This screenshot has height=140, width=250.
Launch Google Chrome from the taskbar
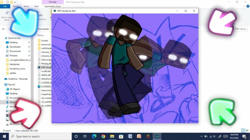point(103,136)
